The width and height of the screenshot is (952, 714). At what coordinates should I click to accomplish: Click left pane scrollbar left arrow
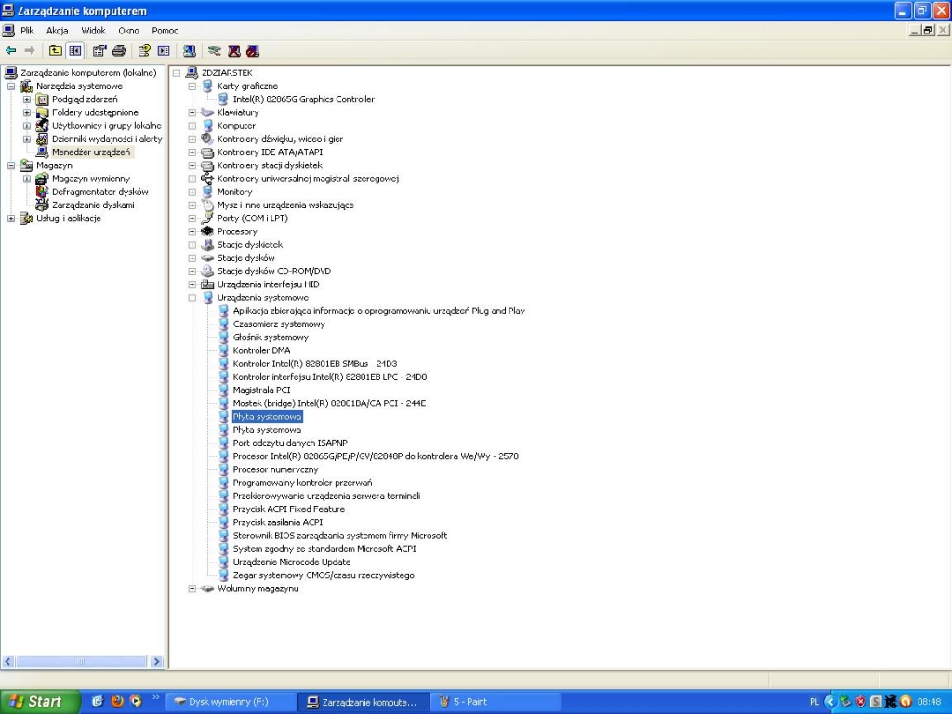(x=7, y=662)
